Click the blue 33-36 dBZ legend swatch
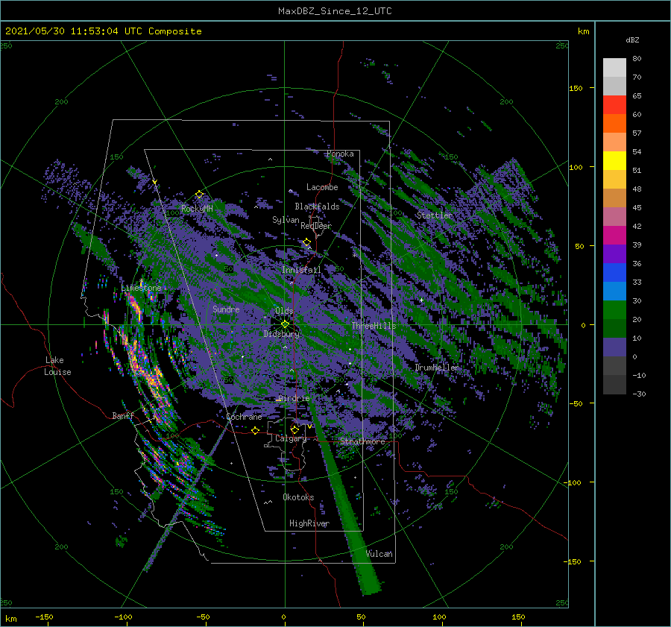The image size is (671, 627). coord(614,273)
